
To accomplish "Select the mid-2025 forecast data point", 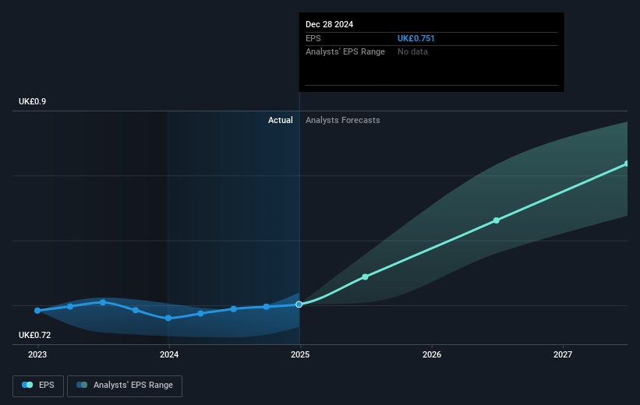I will tap(366, 277).
